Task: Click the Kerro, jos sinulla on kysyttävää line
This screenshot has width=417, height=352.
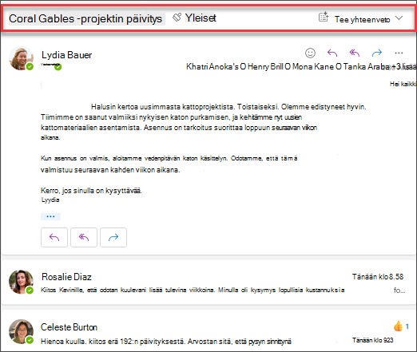Action: (91, 191)
